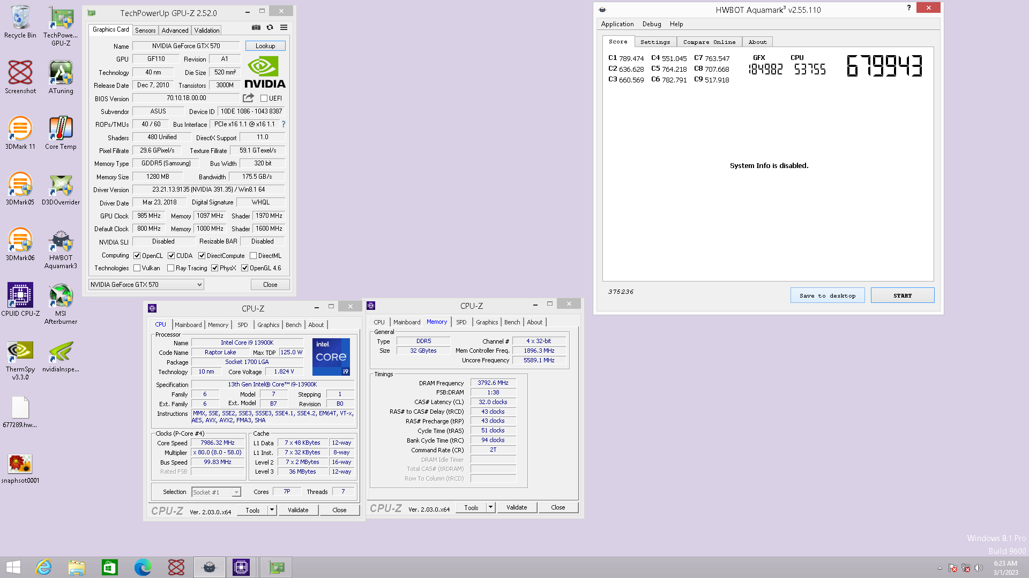The height and width of the screenshot is (578, 1029).
Task: Click BIOS version share/export icon in GPU-Z
Action: pos(248,98)
